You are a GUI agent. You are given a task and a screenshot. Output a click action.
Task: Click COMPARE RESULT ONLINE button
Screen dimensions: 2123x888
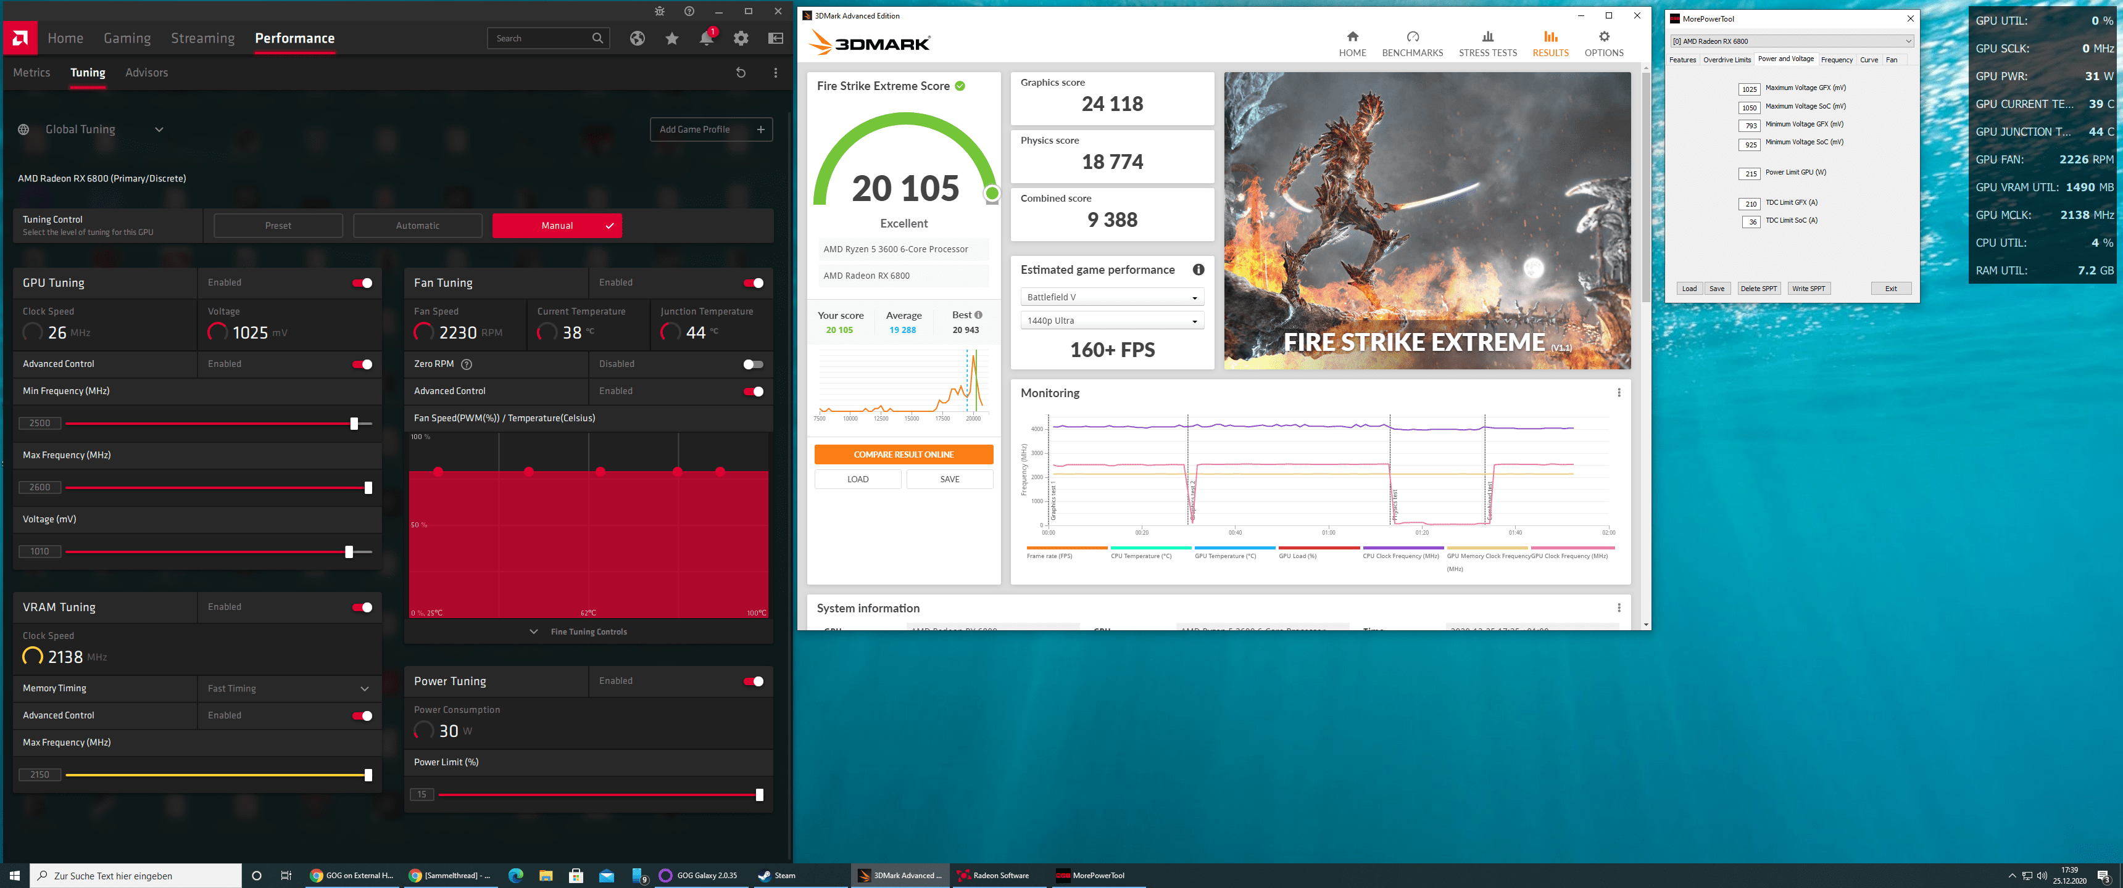904,454
